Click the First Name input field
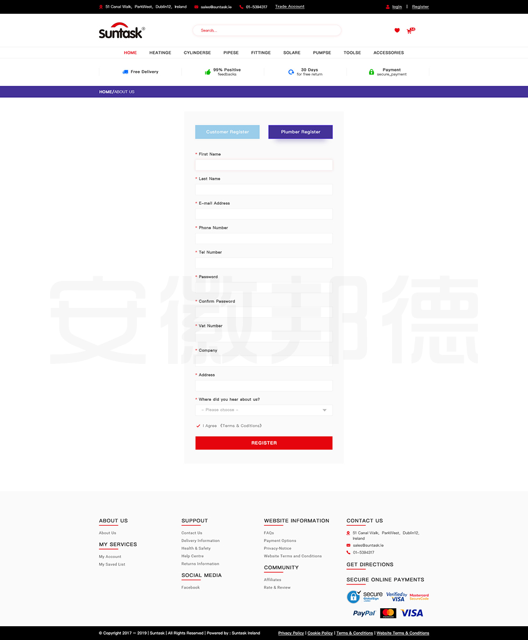This screenshot has width=528, height=640. click(x=264, y=165)
